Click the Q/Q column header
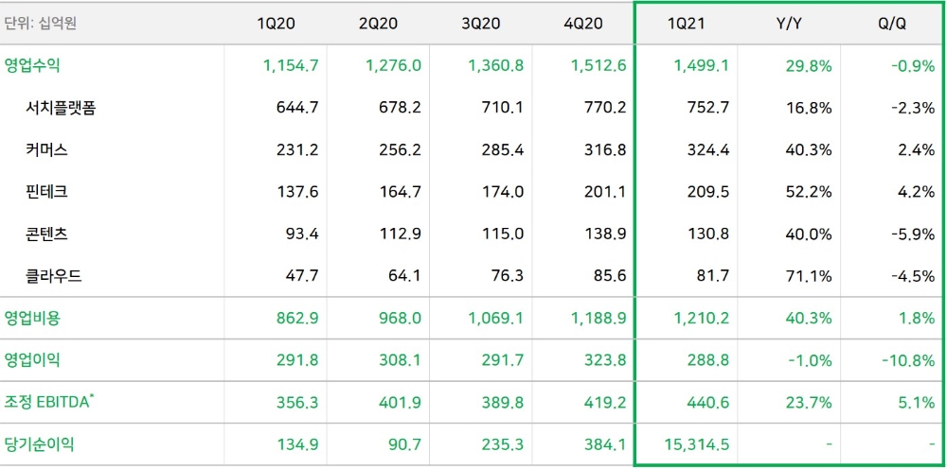 (x=891, y=24)
